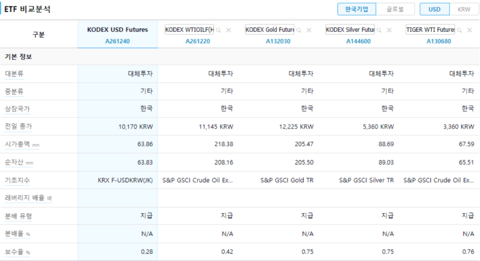Viewport: 480px width, 261px height.
Task: Remove the TIGER WTI Futures comparison column
Action: coord(469,30)
